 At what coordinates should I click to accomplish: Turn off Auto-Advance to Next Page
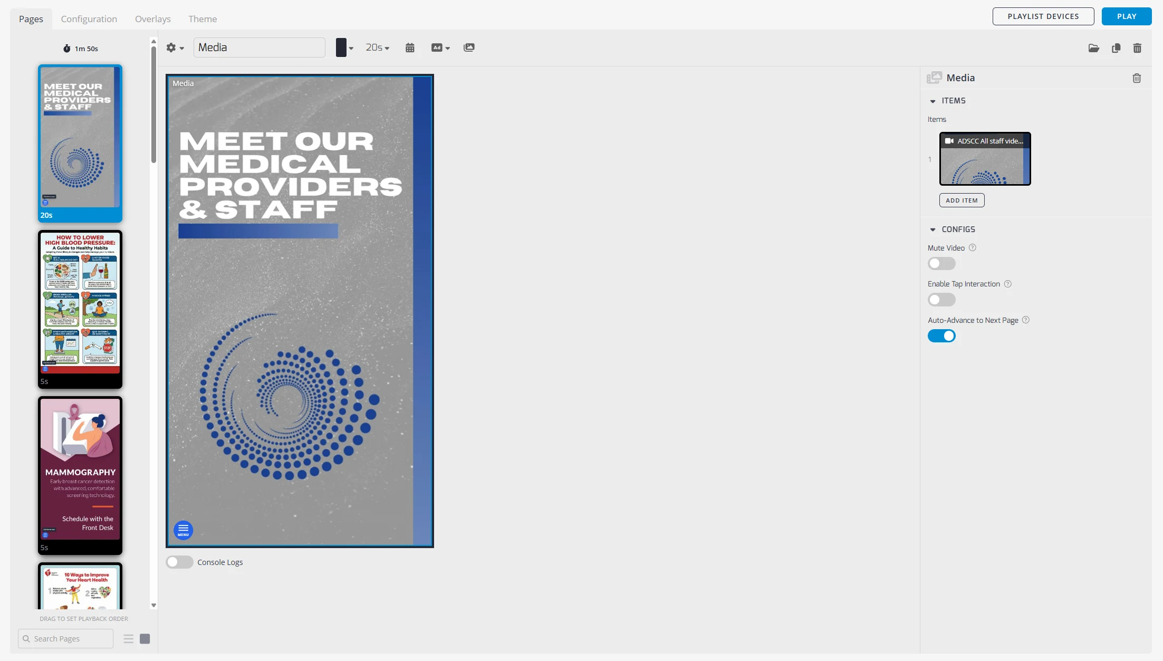tap(941, 336)
